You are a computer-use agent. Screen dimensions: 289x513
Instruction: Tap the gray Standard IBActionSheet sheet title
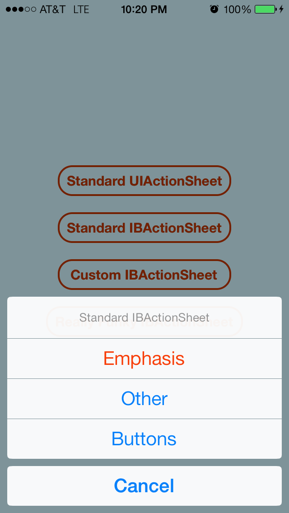coord(144,317)
